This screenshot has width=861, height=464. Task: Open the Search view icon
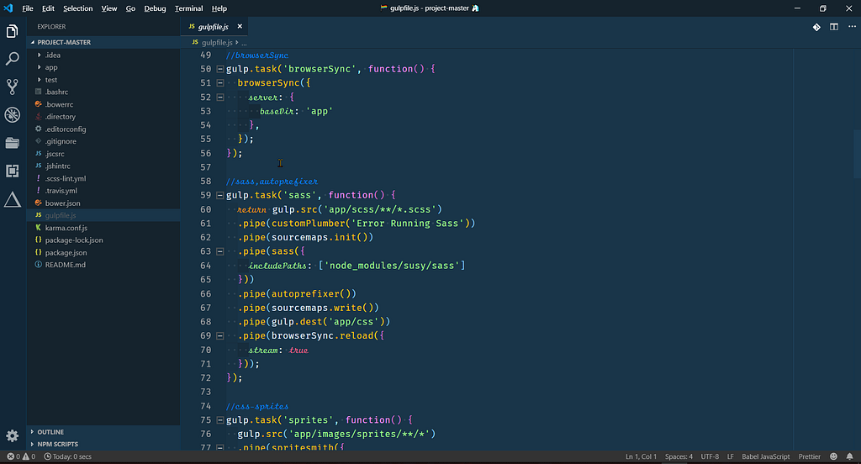point(12,58)
